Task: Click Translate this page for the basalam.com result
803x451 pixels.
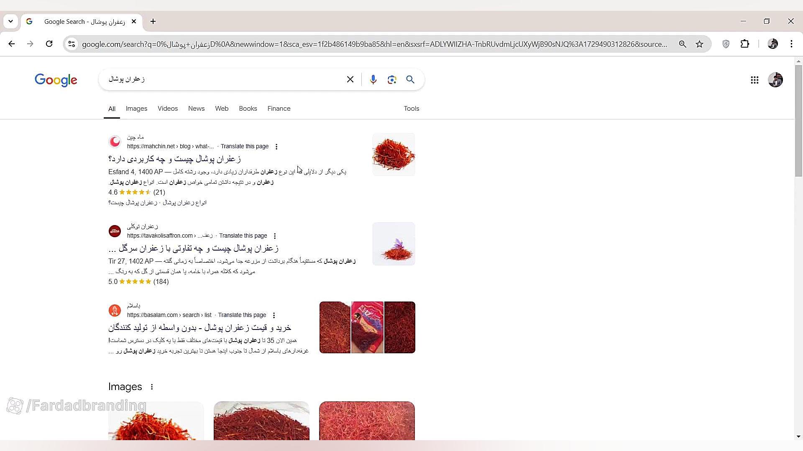Action: (242, 315)
